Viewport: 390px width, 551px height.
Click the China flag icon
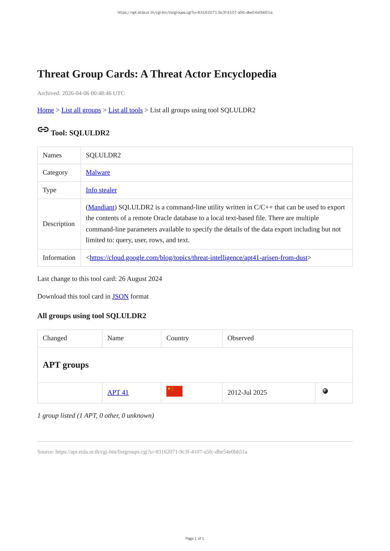[174, 391]
